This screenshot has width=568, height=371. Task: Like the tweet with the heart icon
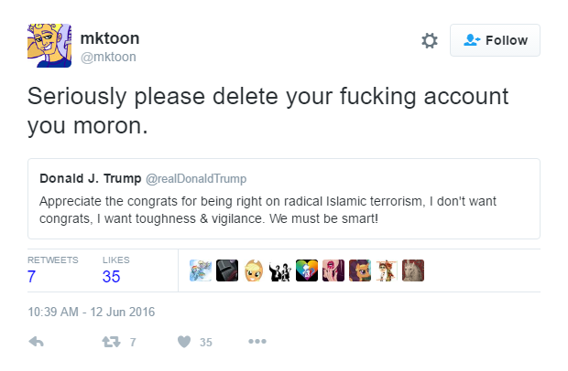pos(184,342)
